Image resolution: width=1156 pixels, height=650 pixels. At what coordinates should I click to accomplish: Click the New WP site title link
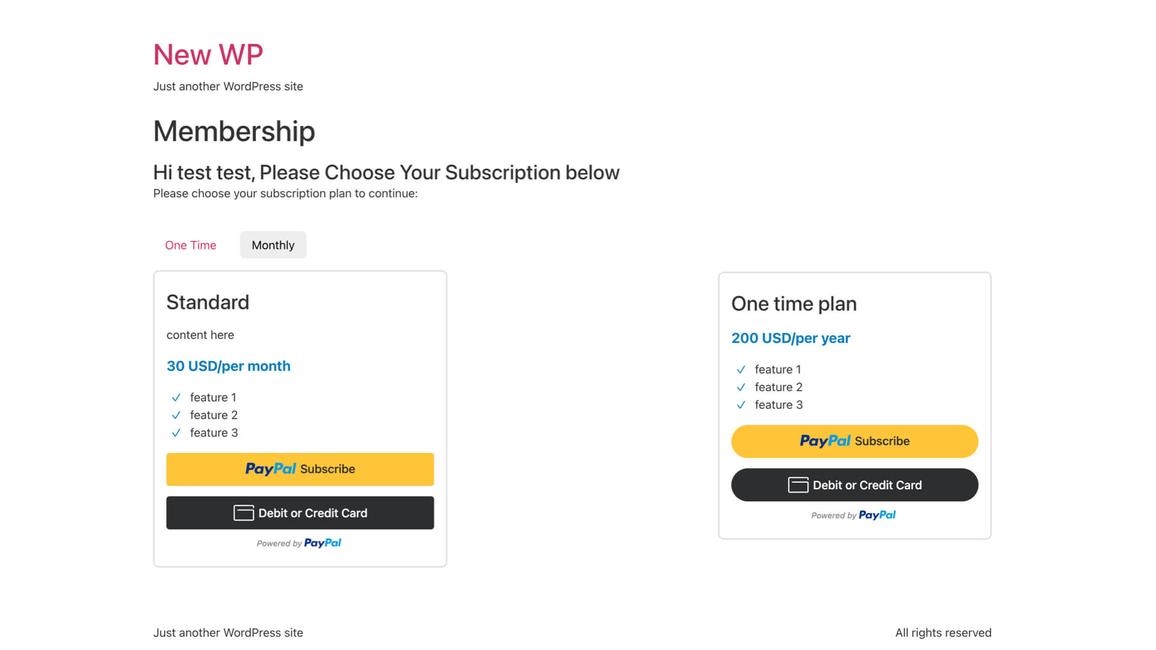pos(208,55)
